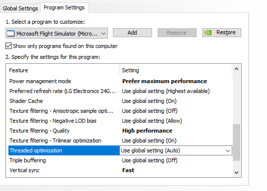Click the settings list scrollbar thumb
Screen dimensions: 267x191
236,143
